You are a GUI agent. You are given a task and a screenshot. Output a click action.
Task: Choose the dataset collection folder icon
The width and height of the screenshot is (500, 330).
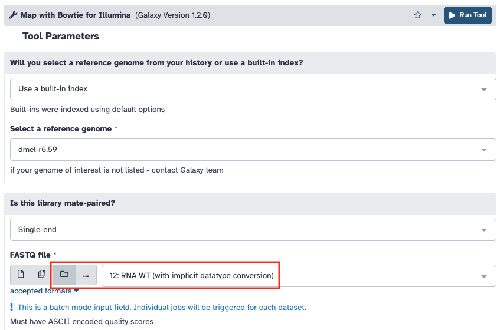tap(64, 275)
